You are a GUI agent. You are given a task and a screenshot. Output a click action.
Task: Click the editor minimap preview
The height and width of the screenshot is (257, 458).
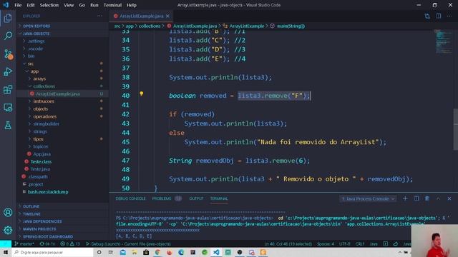443,41
